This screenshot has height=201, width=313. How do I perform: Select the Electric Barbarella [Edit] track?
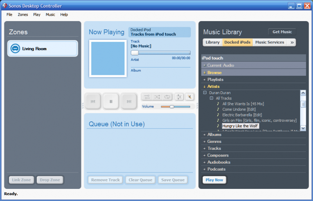click(x=242, y=115)
